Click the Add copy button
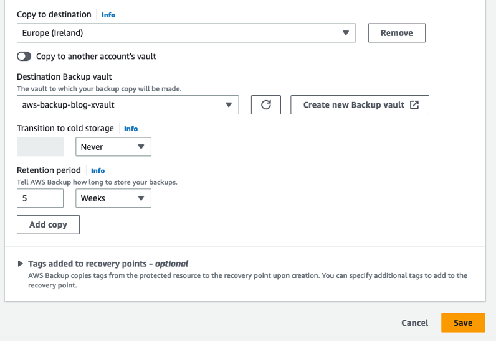 [48, 224]
